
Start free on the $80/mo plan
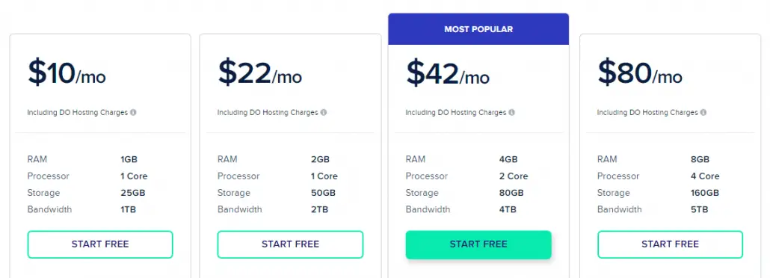click(670, 244)
